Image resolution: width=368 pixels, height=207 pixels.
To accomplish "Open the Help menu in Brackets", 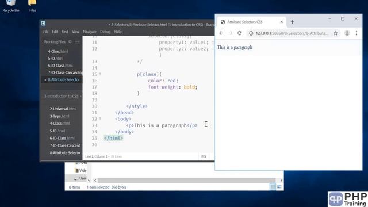I will pos(118,32).
